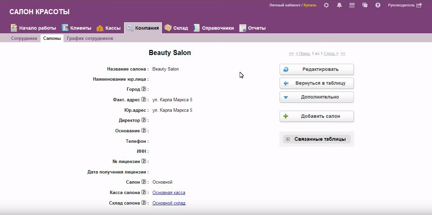The height and width of the screenshot is (215, 432).
Task: Click the Редактировать button
Action: pyautogui.click(x=316, y=70)
